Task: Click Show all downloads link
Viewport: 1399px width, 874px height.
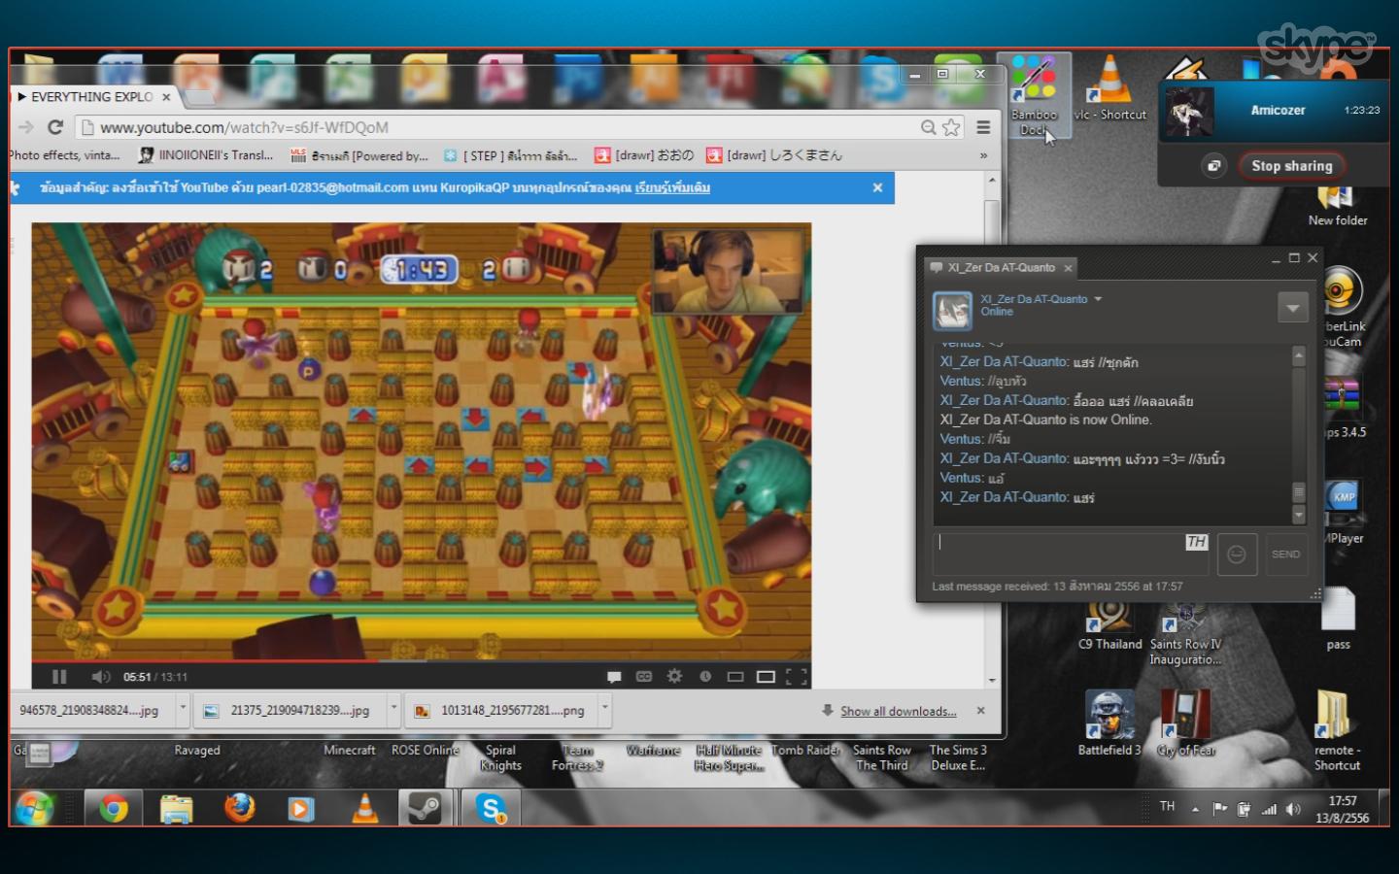Action: (898, 711)
